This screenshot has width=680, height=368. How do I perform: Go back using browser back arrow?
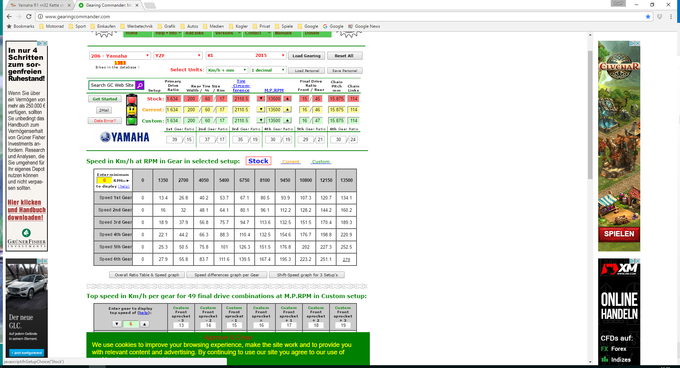pyautogui.click(x=9, y=17)
